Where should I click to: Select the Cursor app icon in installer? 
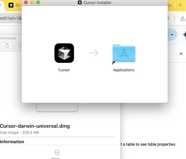point(64,53)
